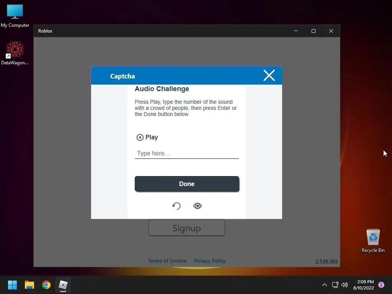The image size is (392, 294).
Task: Click the 'Captcha' dialog title
Action: coord(122,76)
